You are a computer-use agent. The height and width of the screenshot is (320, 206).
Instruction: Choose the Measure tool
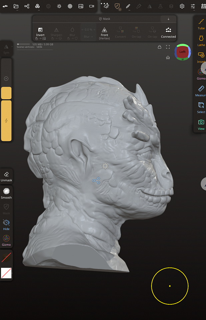[201, 90]
